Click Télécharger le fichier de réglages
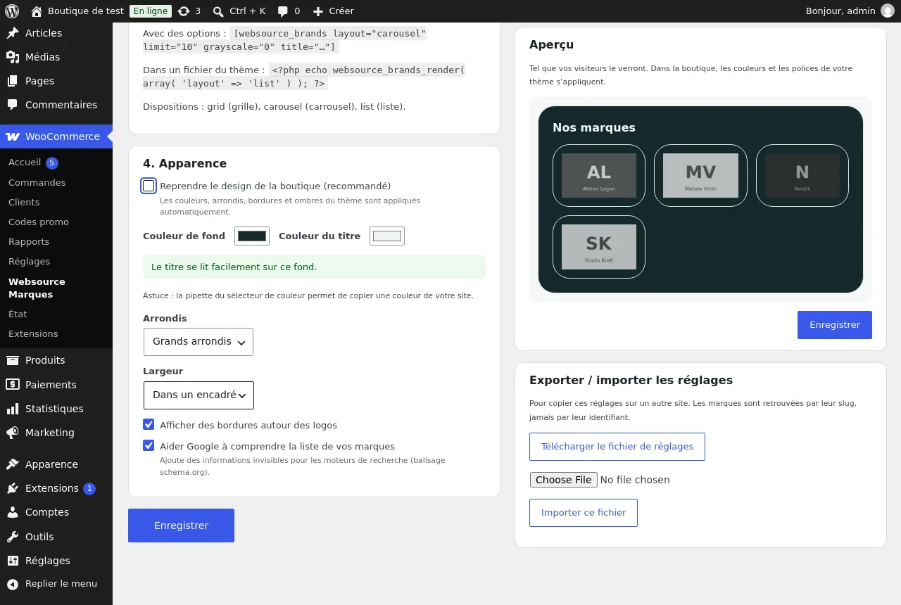The image size is (901, 605). pos(617,447)
